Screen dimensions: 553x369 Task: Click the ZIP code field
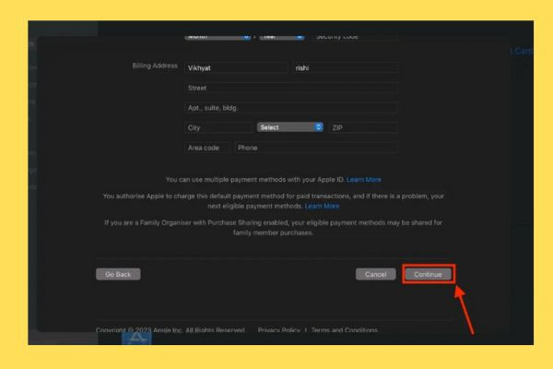(x=363, y=127)
